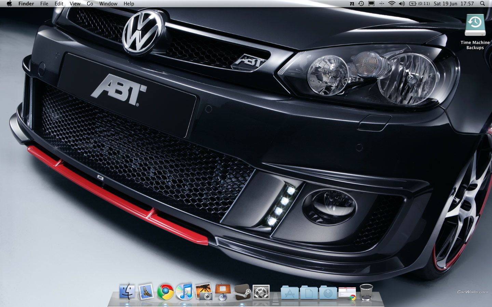Launch iPhoto from the Dock
The width and height of the screenshot is (492, 307).
click(204, 292)
